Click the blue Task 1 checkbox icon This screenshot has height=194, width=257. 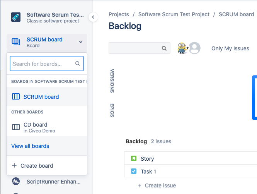tap(134, 171)
